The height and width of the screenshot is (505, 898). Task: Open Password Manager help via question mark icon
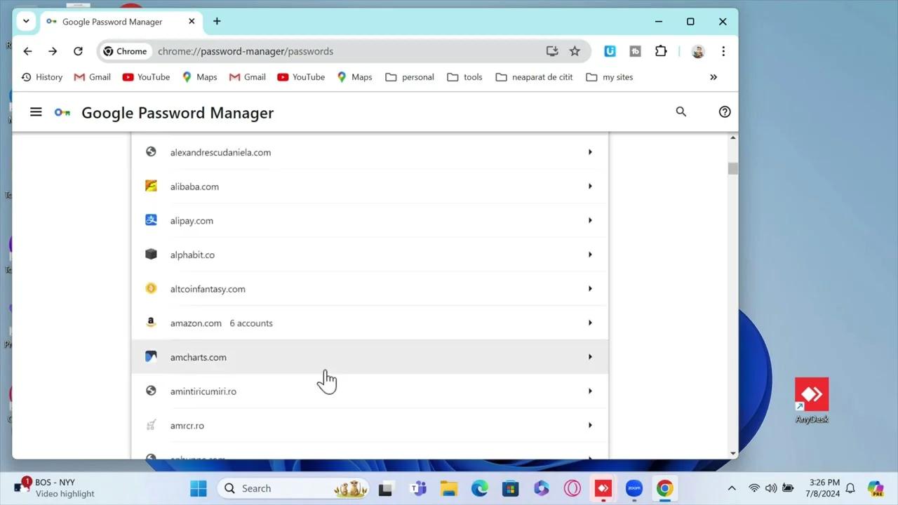pos(725,112)
